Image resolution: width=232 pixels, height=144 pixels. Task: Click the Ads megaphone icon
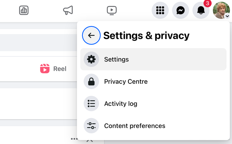click(68, 10)
